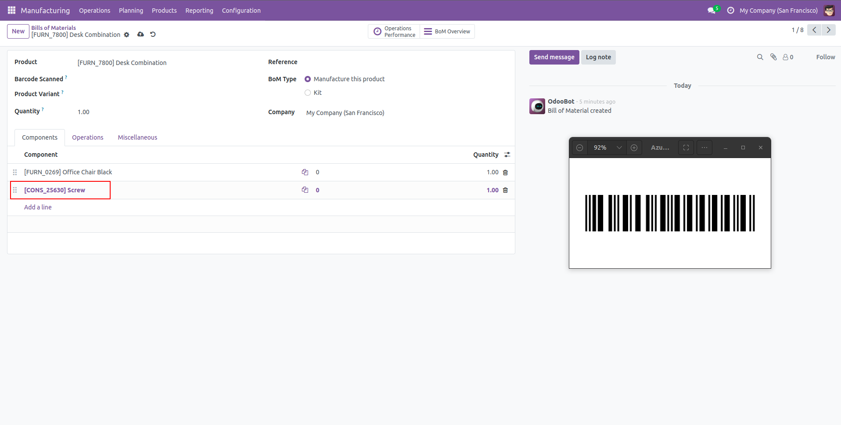Open the Planning menu

131,10
